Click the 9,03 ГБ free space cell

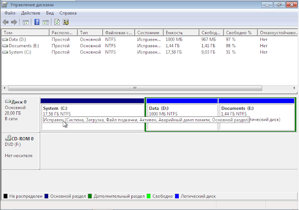coord(208,52)
